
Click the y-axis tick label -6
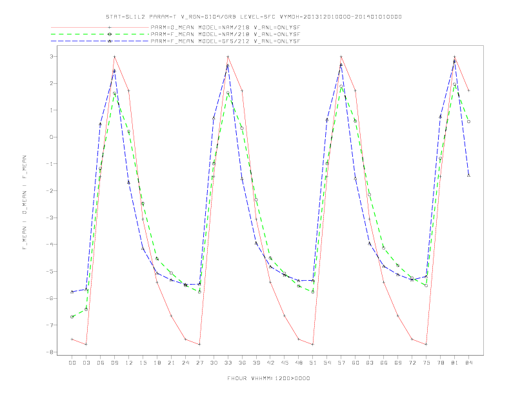click(50, 298)
